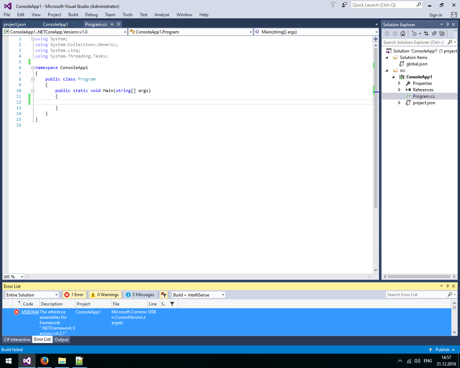Switch to the project.json tab
This screenshot has width=460, height=368.
[x=15, y=24]
